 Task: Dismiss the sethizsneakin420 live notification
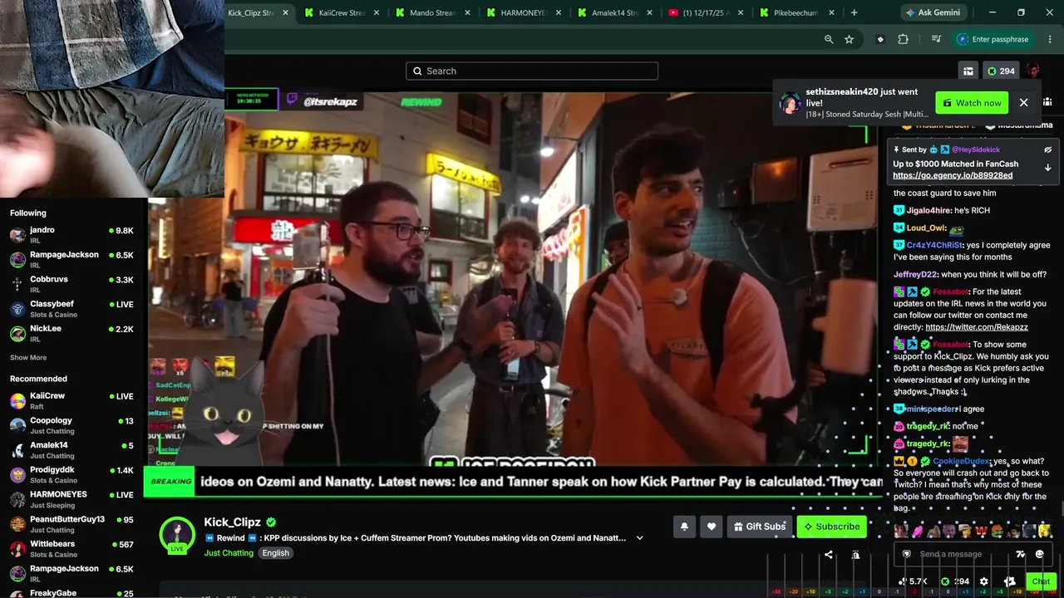pos(1023,102)
